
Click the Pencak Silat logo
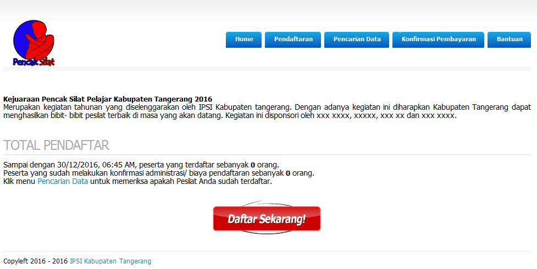pyautogui.click(x=34, y=43)
